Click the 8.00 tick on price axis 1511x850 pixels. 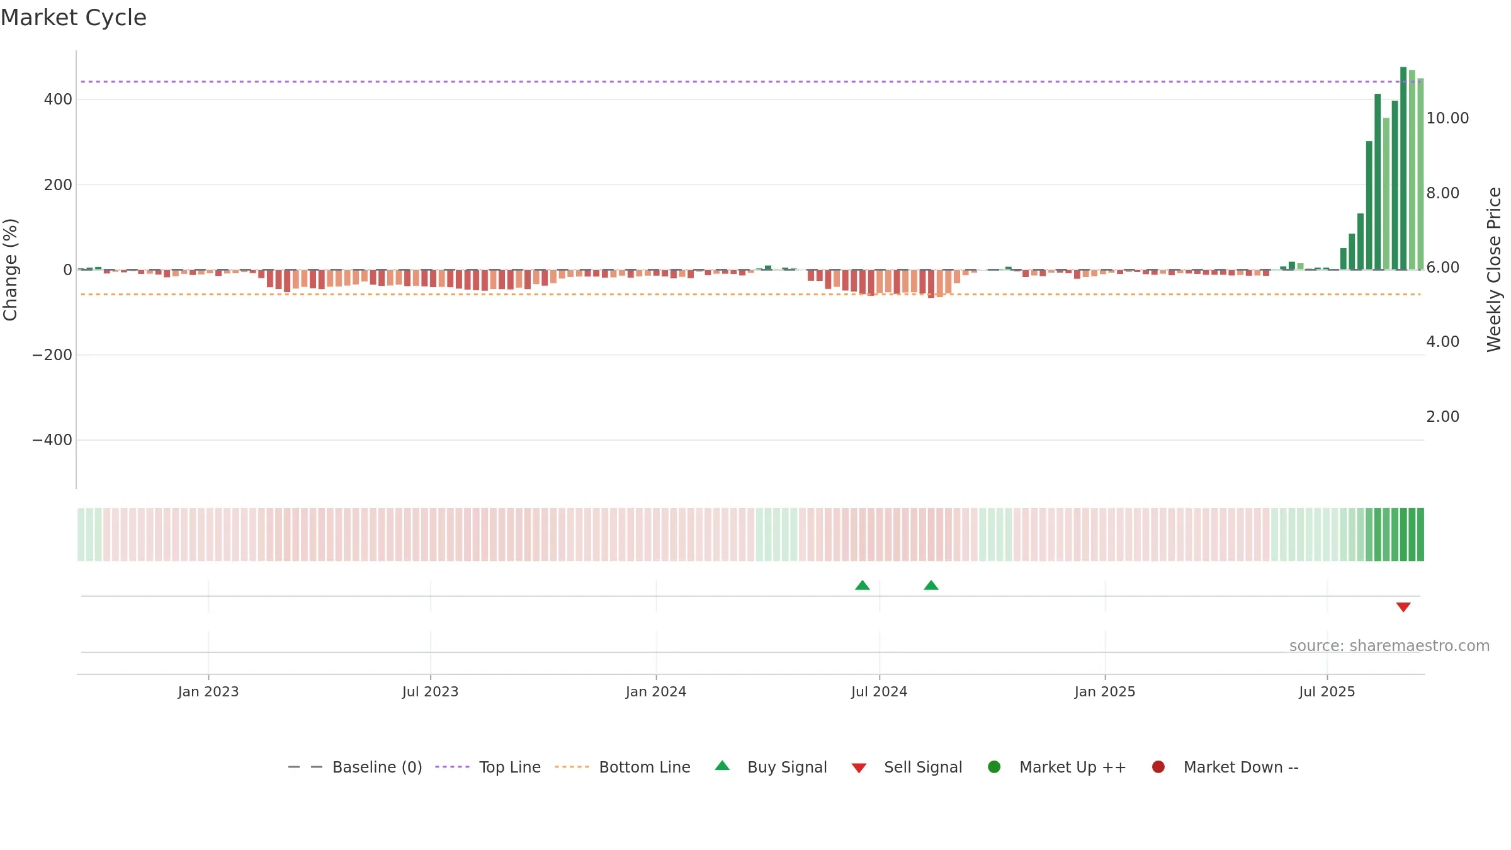(x=1443, y=193)
